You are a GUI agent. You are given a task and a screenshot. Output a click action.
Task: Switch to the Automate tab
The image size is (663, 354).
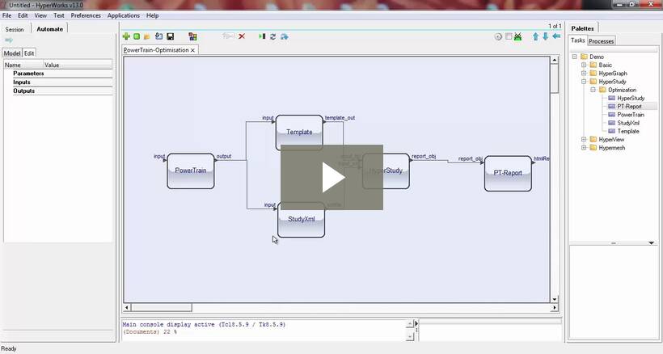pos(50,29)
